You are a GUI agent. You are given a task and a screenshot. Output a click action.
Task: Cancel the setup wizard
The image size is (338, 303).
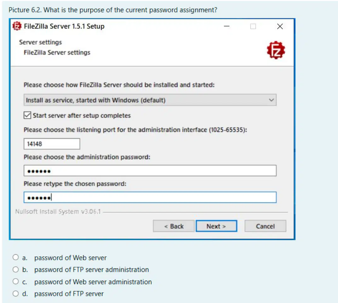pos(265,226)
